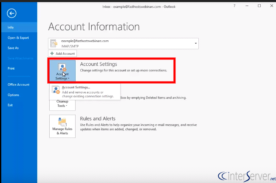Open the Open & Export section
276x183 pixels.
tap(19, 38)
